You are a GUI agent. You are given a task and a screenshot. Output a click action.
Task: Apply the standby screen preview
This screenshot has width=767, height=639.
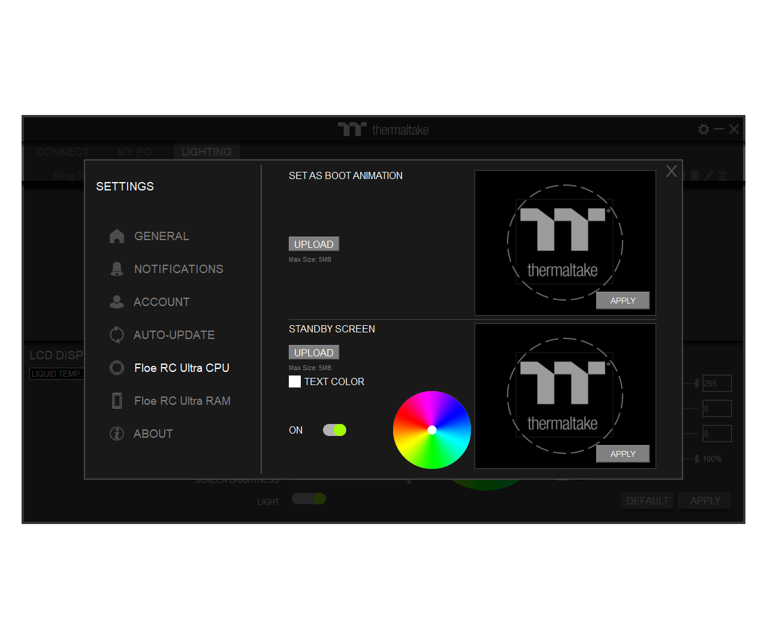pyautogui.click(x=623, y=454)
